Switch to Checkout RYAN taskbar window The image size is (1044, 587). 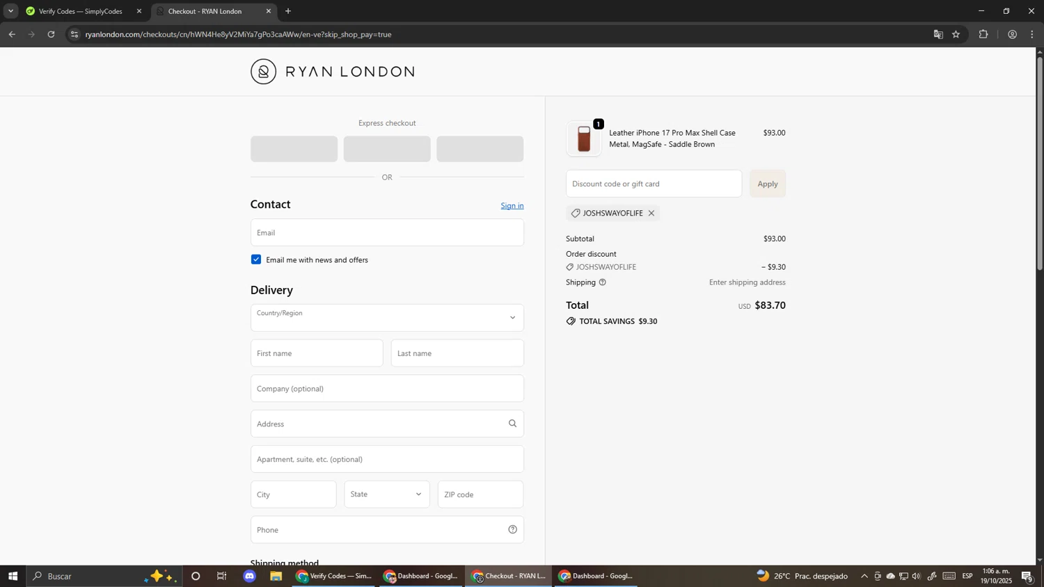click(x=509, y=576)
